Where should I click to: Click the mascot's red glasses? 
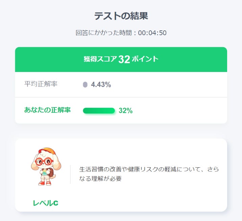(x=44, y=162)
